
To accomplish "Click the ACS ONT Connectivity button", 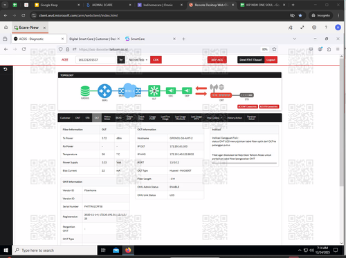I will pos(248,107).
